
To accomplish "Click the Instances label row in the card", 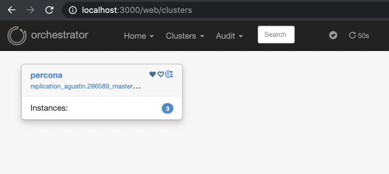I will tap(49, 108).
